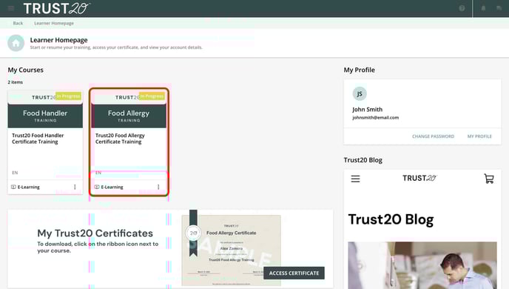
Task: Click the Trust20 logo in header
Action: [x=56, y=8]
